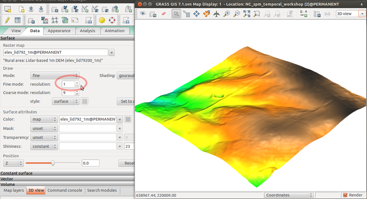Viewport: 367px width, 199px height.
Task: Open the draw Mode fine dropdown
Action: click(x=54, y=75)
